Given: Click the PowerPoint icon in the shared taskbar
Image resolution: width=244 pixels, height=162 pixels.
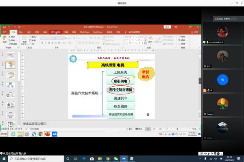Looking at the screenshot, I should [47, 134].
